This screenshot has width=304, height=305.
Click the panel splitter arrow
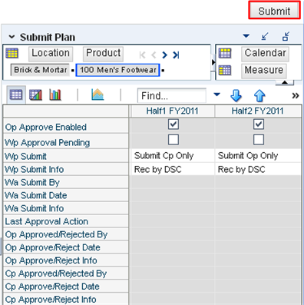point(213,62)
